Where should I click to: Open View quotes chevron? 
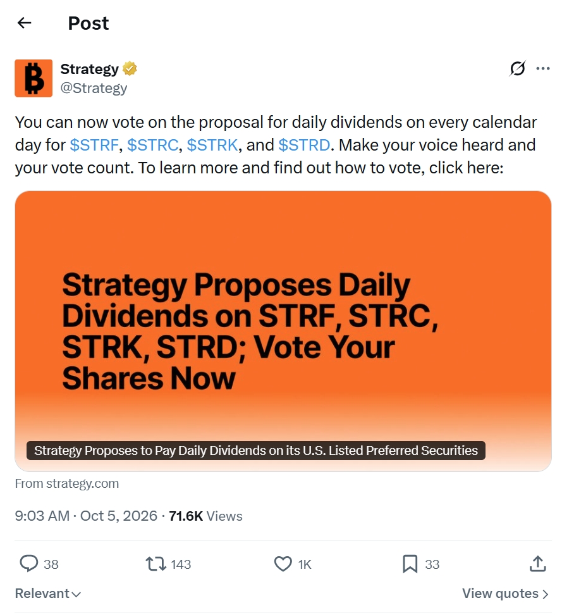pyautogui.click(x=506, y=593)
